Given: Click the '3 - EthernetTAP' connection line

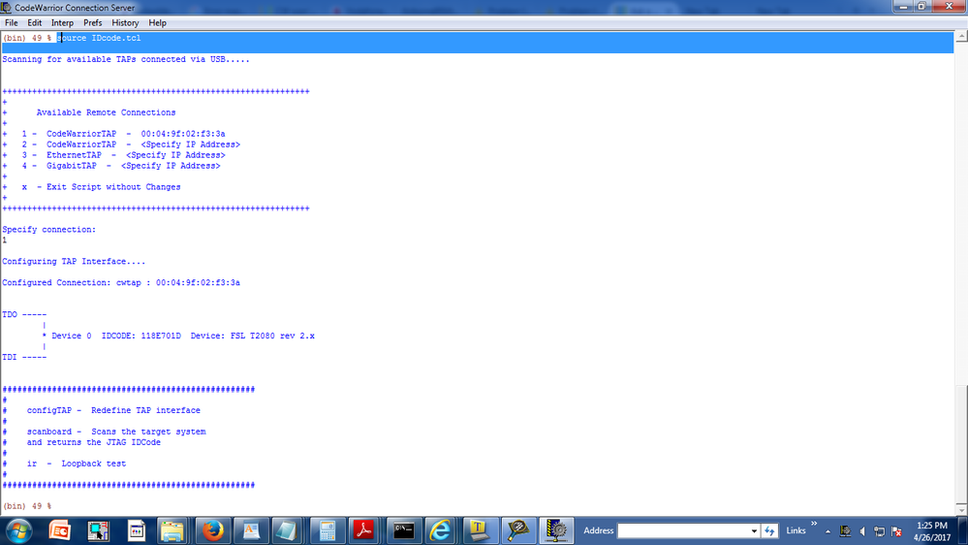Looking at the screenshot, I should click(x=123, y=155).
